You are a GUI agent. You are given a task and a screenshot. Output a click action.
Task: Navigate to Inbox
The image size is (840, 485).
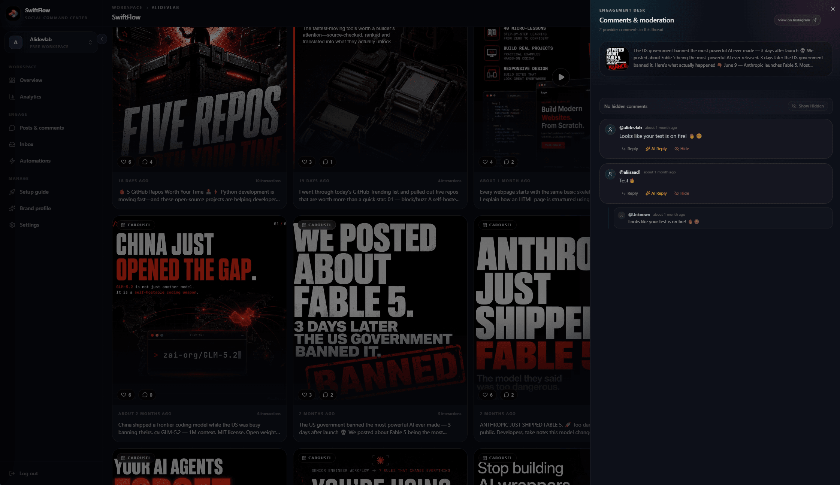pos(26,144)
